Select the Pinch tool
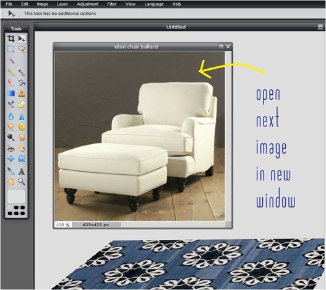Image resolution: width=326 pixels, height=290 pixels. (22, 159)
